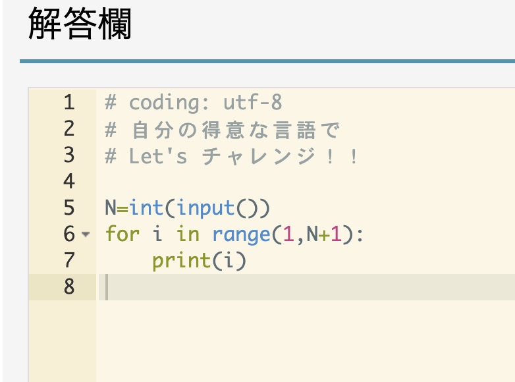Click the Let's チャレンジ comment line
The width and height of the screenshot is (515, 382).
(231, 156)
